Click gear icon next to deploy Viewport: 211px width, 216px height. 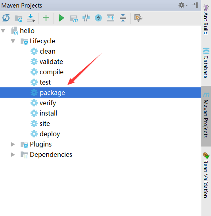point(34,134)
